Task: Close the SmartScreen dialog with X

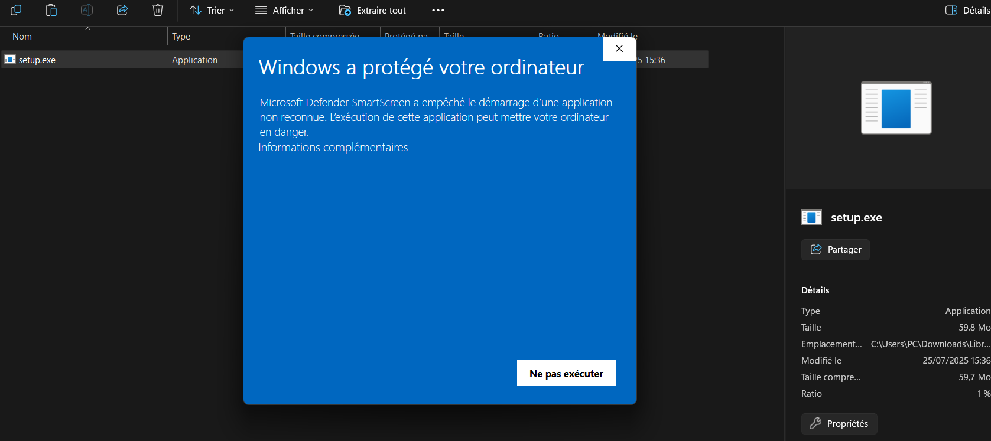Action: pos(619,48)
